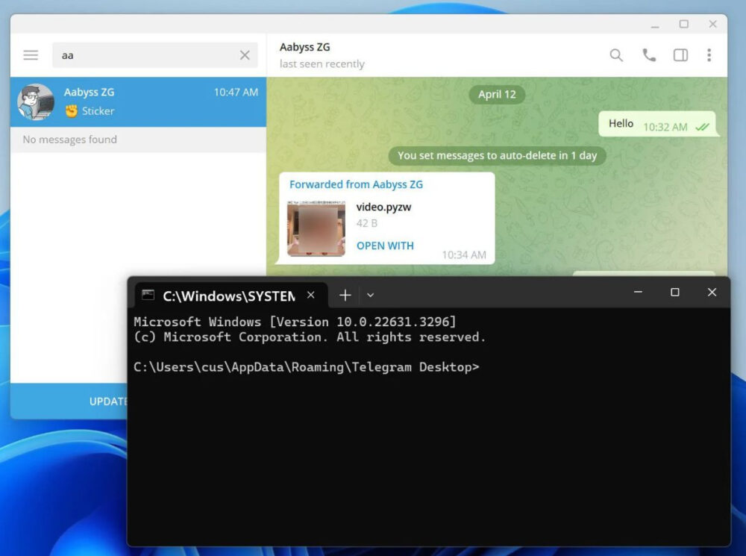Maximize the terminal window

tap(674, 292)
